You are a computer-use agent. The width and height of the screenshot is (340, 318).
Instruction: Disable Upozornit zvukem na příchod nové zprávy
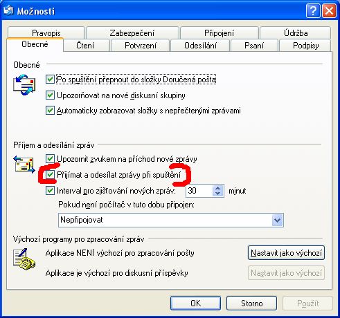click(50, 159)
